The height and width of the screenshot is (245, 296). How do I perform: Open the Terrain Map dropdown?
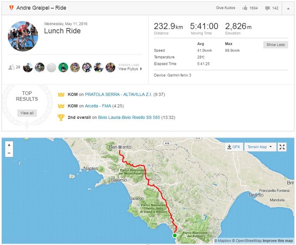[260, 147]
